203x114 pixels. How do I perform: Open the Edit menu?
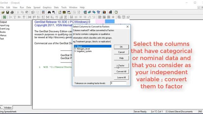click(x=8, y=7)
